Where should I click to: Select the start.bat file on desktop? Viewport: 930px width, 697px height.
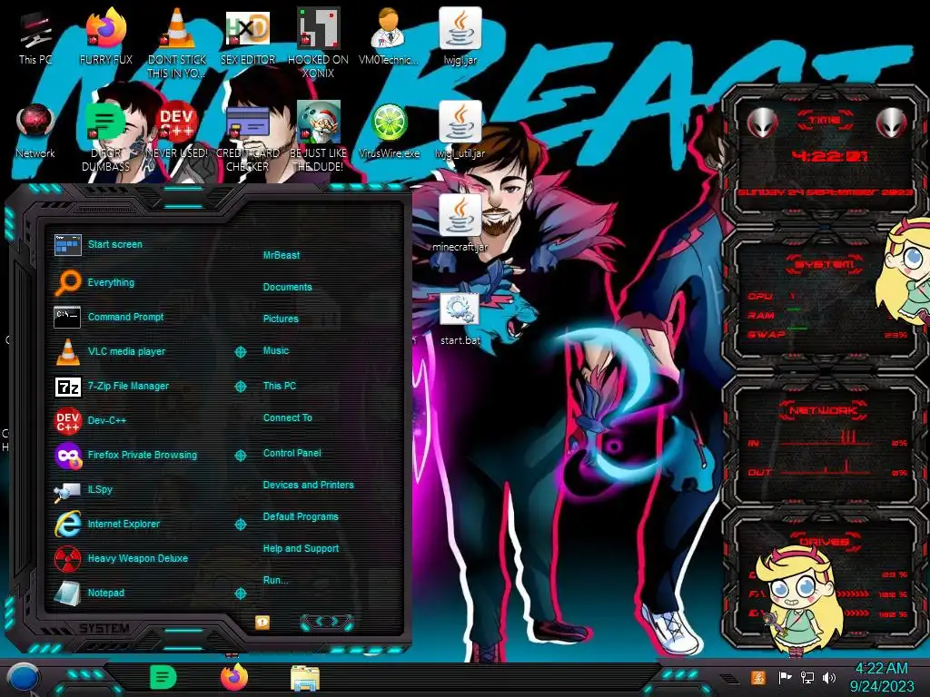[x=460, y=319]
